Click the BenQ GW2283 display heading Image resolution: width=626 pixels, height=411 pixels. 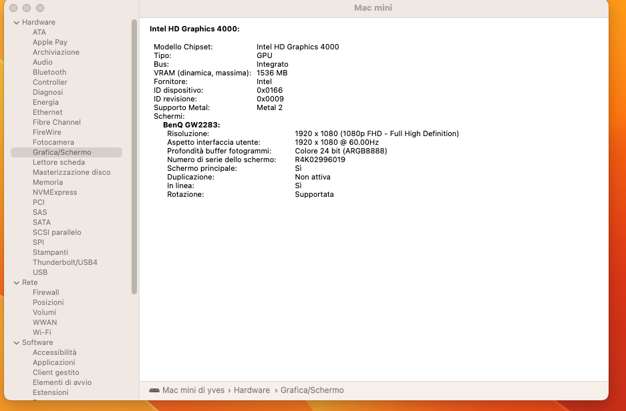pos(191,125)
